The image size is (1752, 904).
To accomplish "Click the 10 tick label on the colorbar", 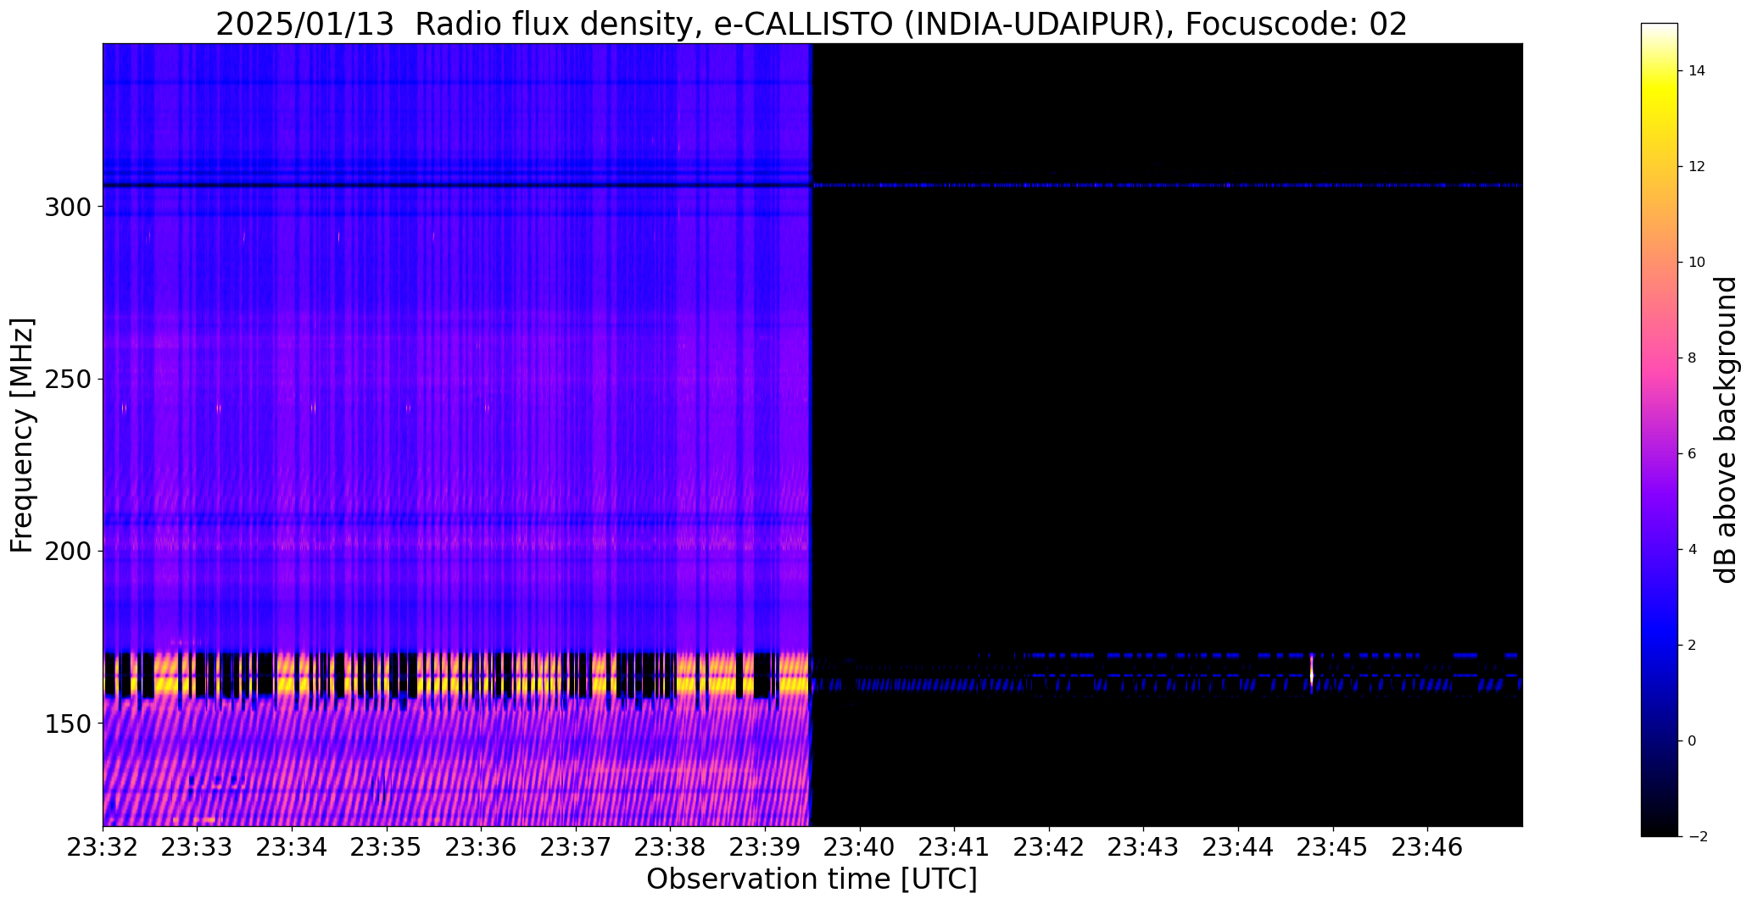I will point(1696,263).
